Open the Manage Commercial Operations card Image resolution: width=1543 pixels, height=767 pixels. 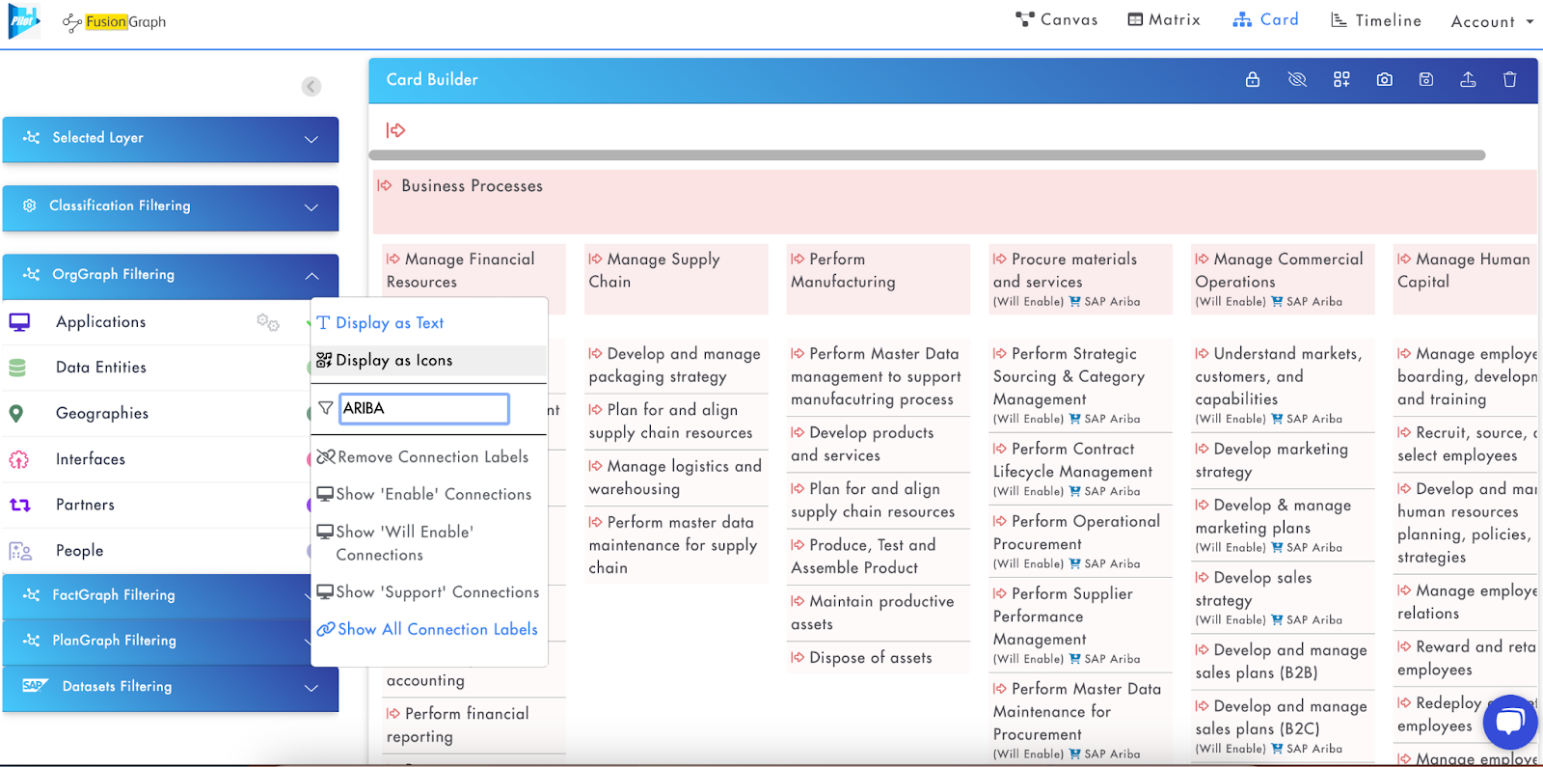coord(1283,279)
